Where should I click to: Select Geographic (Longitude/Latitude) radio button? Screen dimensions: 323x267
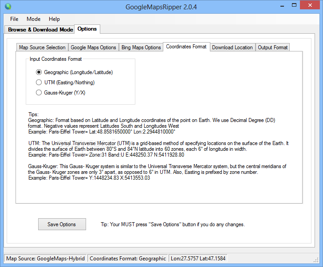(x=75, y=72)
